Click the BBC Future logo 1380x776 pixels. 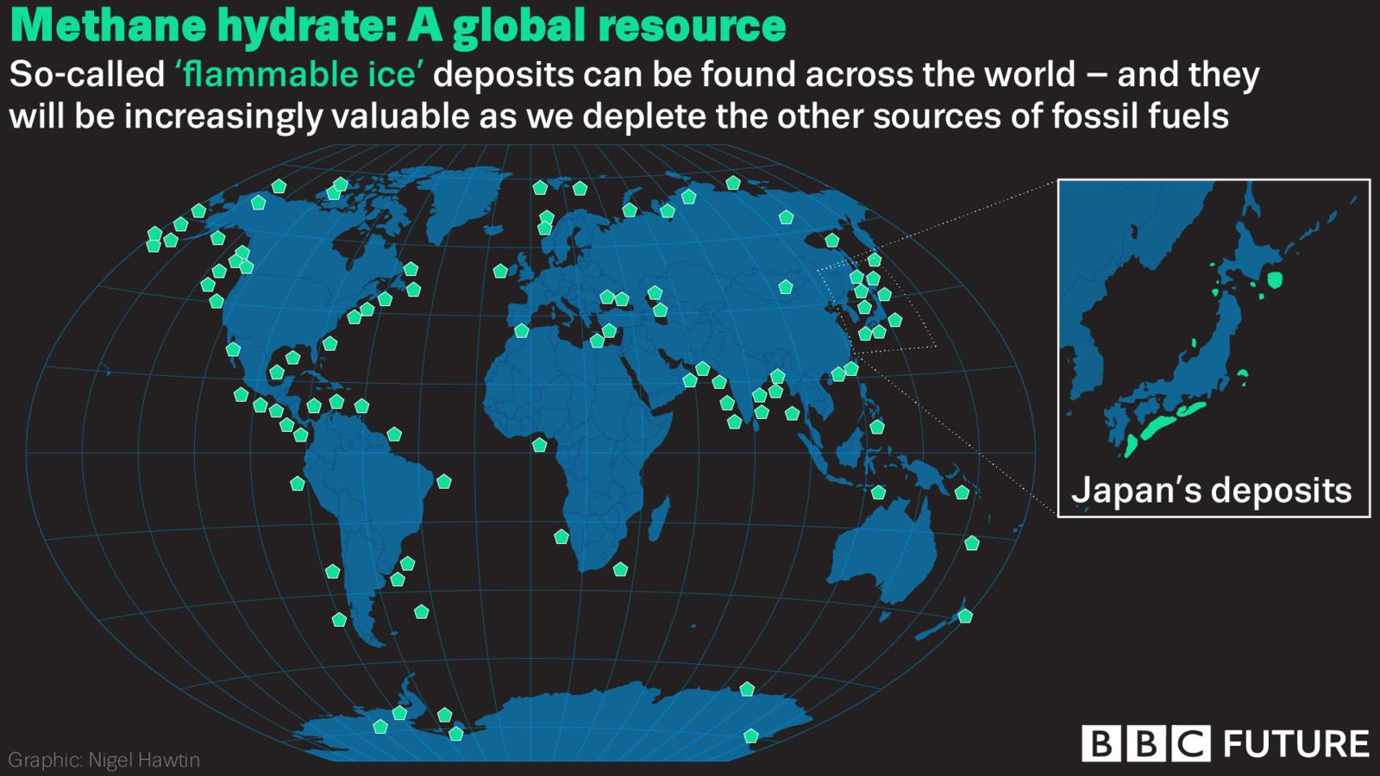1225,743
